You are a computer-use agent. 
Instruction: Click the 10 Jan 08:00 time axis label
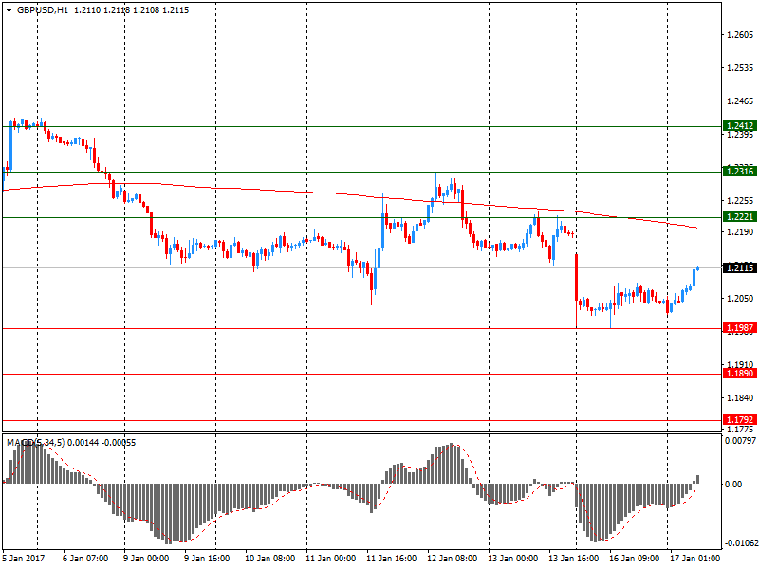pos(269,559)
